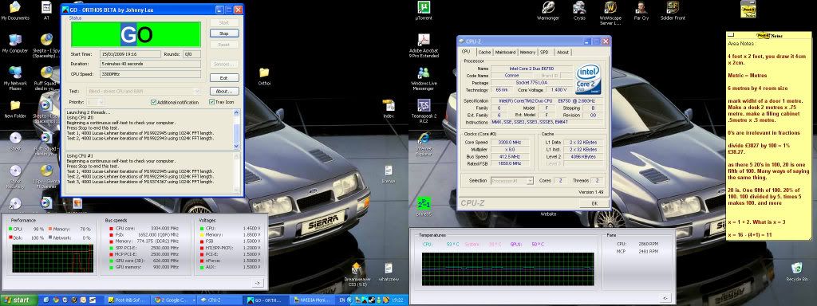
Task: Click the CPU #0 log scrollbar in ORTHOS
Action: click(237, 130)
